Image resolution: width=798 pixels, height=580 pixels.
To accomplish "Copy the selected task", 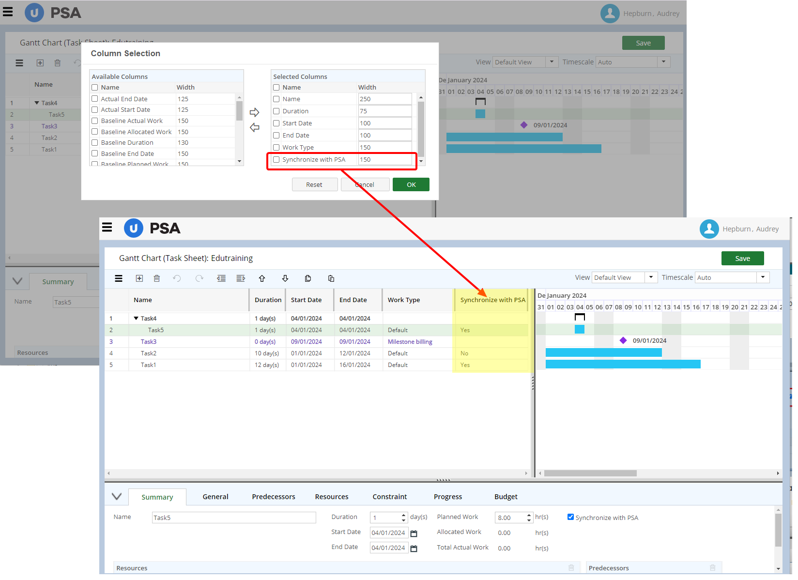I will tap(307, 278).
